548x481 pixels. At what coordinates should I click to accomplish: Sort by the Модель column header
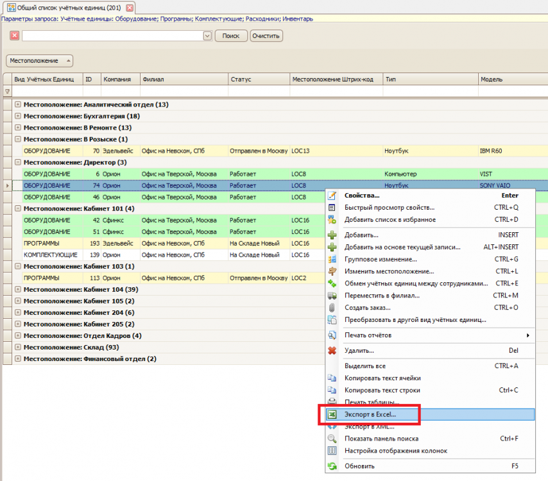click(513, 80)
